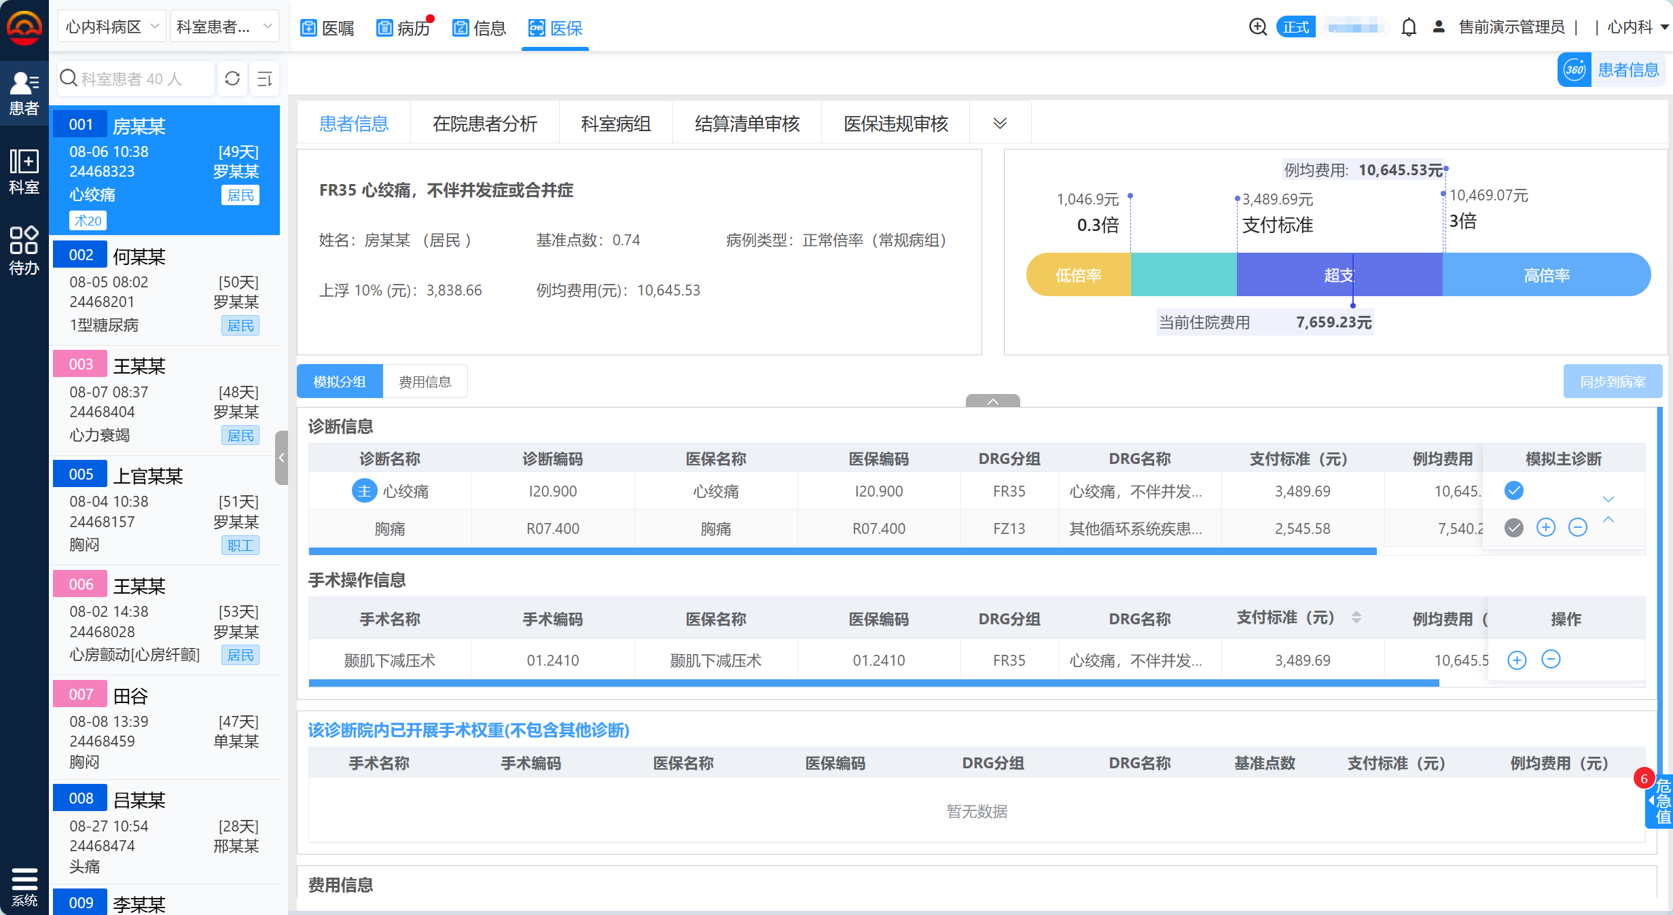Click the list filter icon beside refresh
Image resolution: width=1673 pixels, height=915 pixels.
[x=265, y=79]
